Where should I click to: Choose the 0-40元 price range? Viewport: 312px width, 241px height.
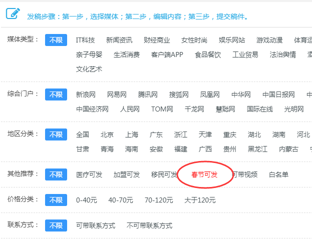click(87, 200)
